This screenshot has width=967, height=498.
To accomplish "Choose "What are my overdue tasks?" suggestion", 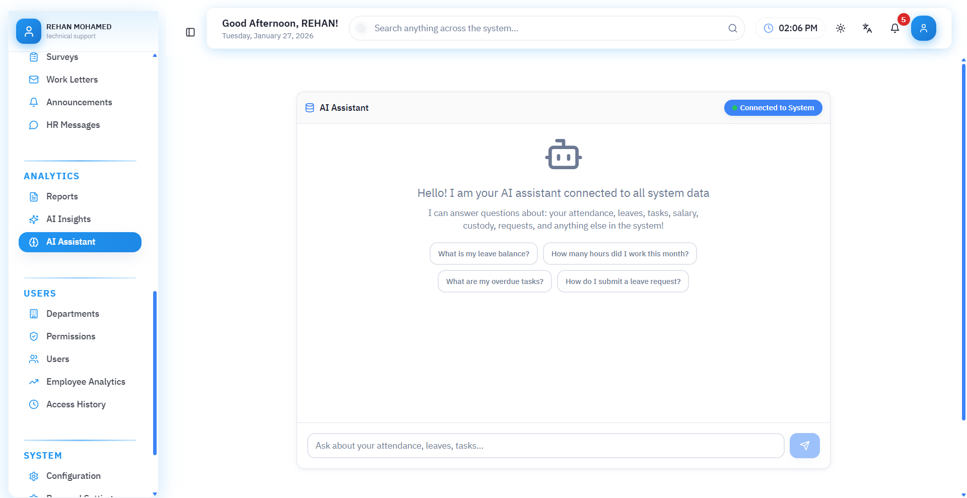I will 495,281.
